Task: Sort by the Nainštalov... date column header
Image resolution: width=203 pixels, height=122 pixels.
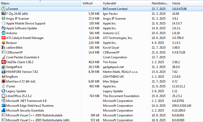Action: point(160,3)
